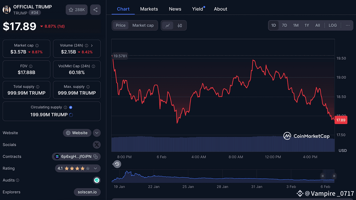Open the chart more options menu
Image resolution: width=356 pixels, height=200 pixels.
(x=348, y=25)
